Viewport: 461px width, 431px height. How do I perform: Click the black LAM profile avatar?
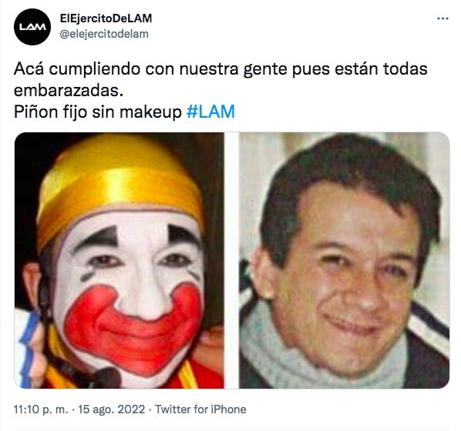click(x=32, y=27)
